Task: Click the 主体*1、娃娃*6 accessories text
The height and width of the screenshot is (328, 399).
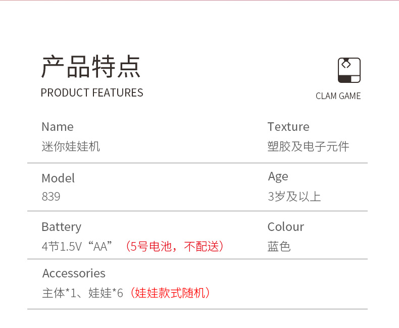Action: pos(83,293)
